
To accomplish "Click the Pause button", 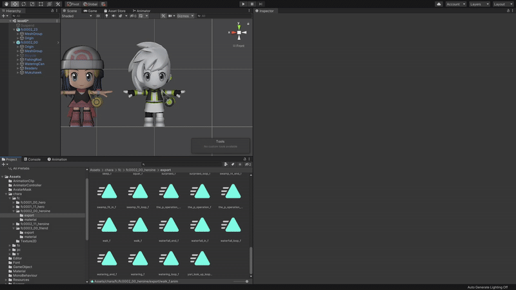I will (x=252, y=4).
